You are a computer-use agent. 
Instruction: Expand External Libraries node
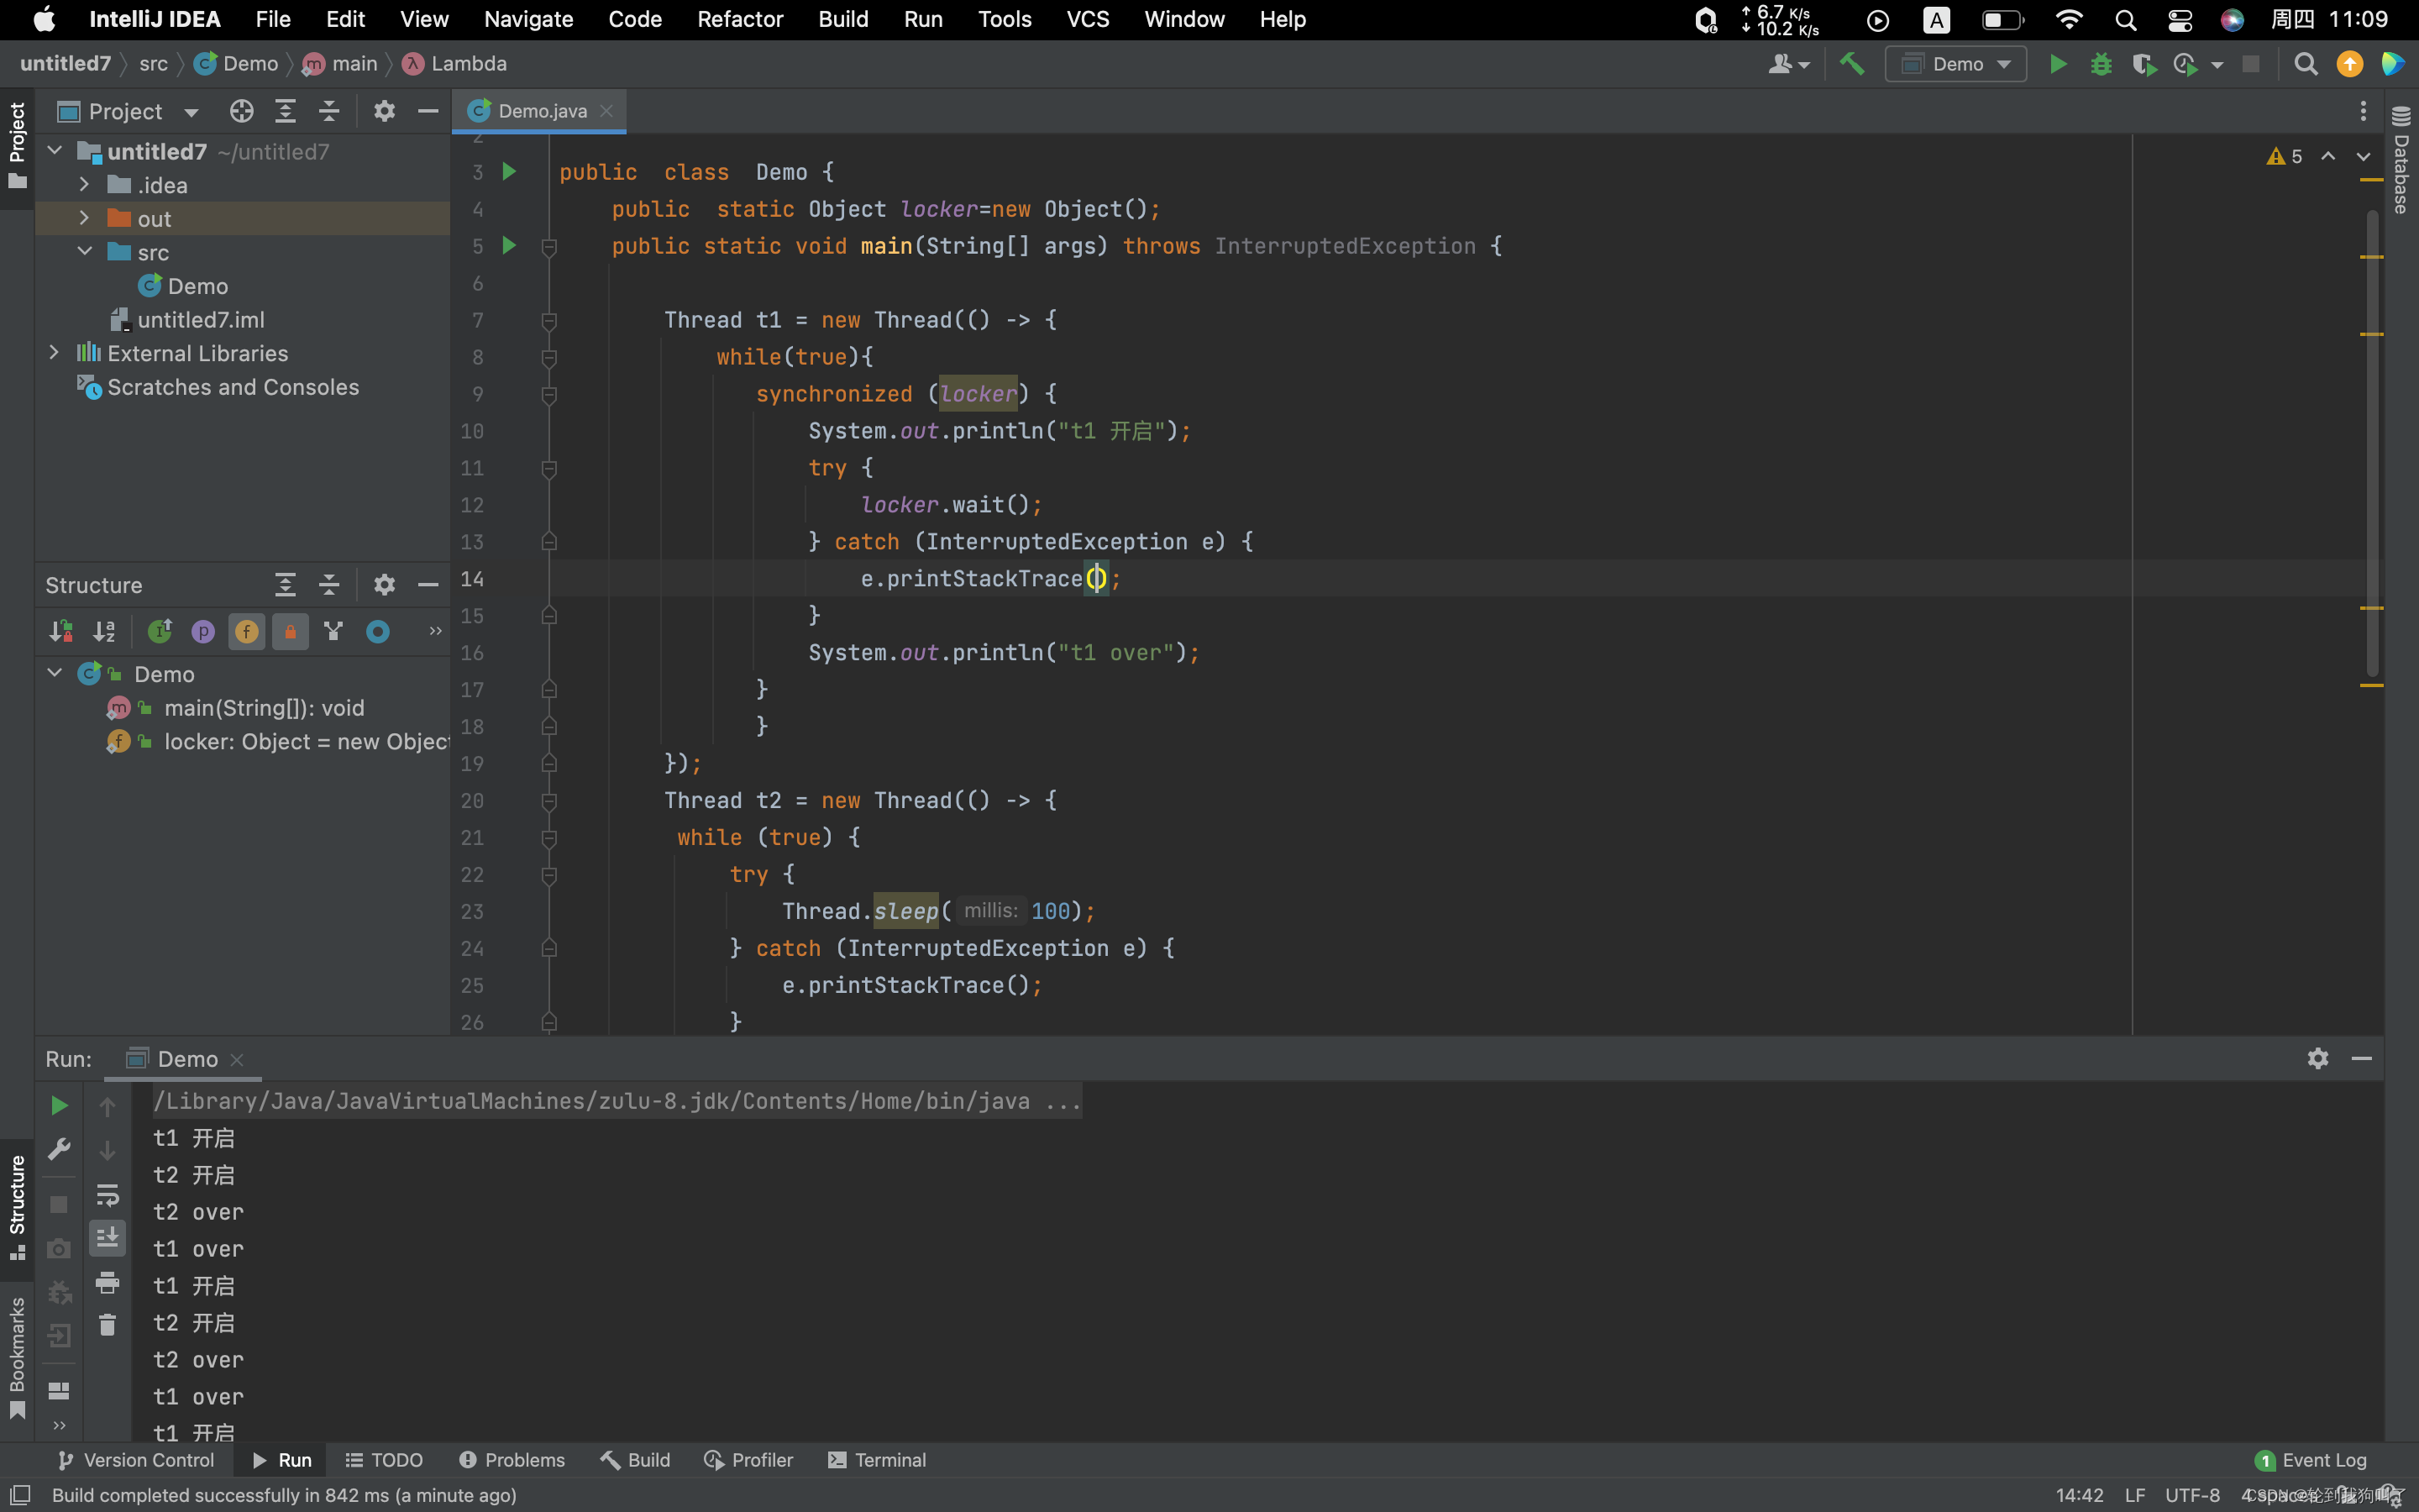point(55,353)
